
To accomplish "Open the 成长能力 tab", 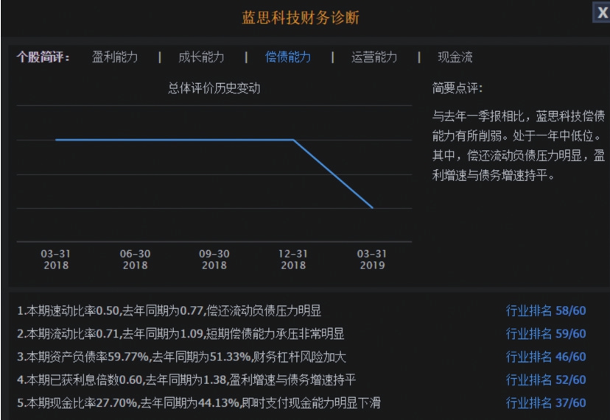I will [x=201, y=57].
